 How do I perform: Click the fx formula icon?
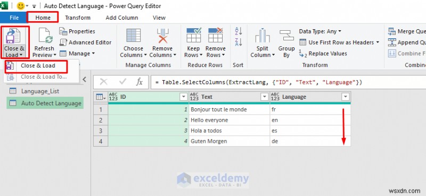(140, 82)
